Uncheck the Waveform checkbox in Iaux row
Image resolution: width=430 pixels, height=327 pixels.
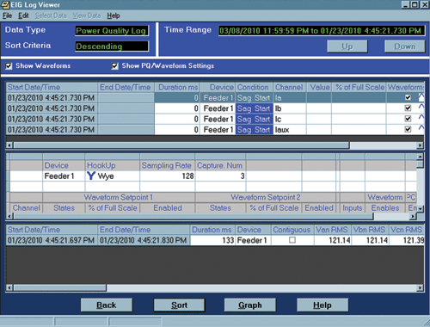tap(408, 129)
